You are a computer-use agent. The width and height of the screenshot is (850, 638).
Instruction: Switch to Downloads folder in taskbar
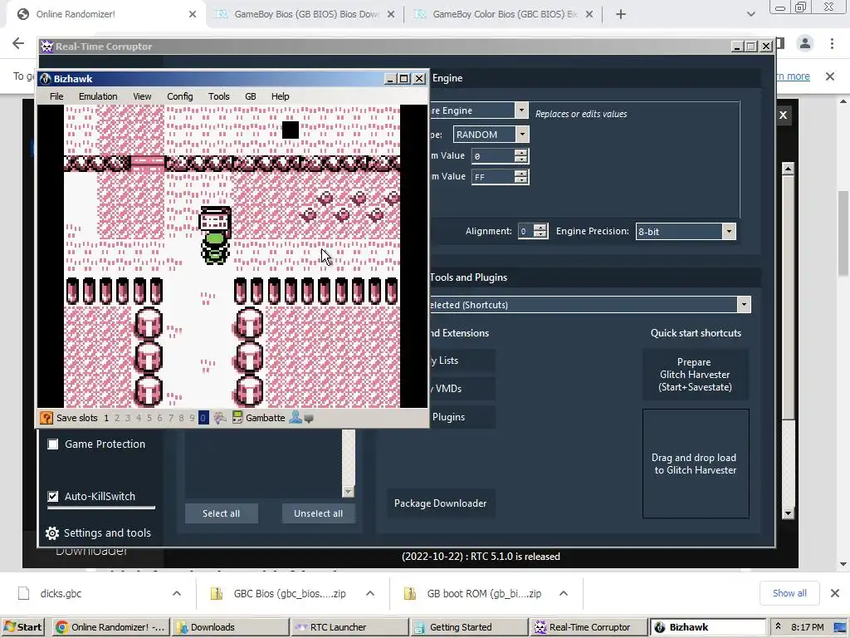230,627
